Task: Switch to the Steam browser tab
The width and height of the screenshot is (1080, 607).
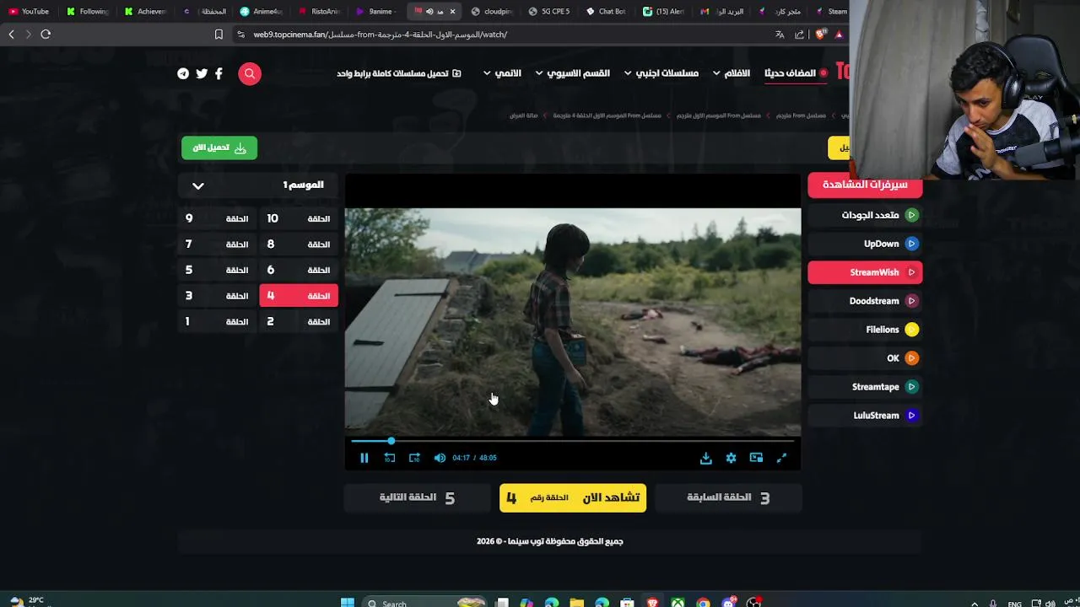Action: (832, 12)
